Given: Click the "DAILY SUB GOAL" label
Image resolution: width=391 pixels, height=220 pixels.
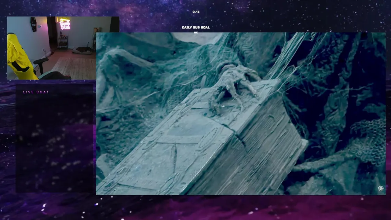Looking at the screenshot, I should pyautogui.click(x=196, y=28).
